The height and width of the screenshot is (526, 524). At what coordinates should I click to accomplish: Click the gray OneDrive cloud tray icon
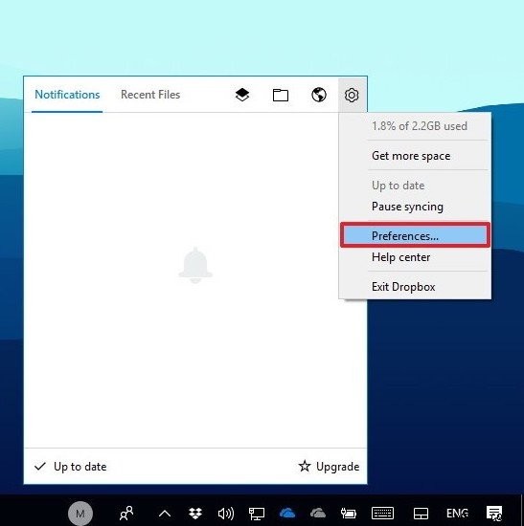click(x=318, y=514)
